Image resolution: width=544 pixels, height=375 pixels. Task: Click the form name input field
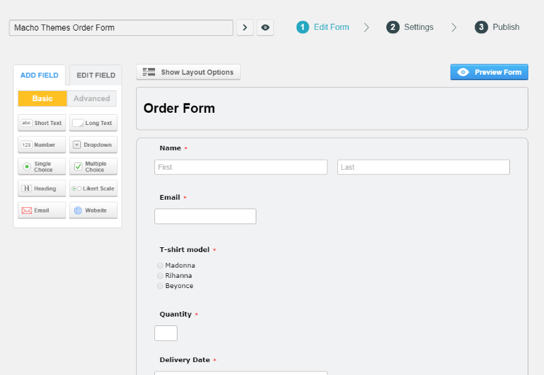tap(121, 28)
